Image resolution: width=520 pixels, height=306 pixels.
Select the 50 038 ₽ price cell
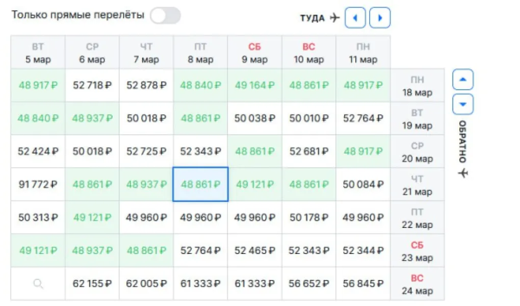tap(255, 118)
